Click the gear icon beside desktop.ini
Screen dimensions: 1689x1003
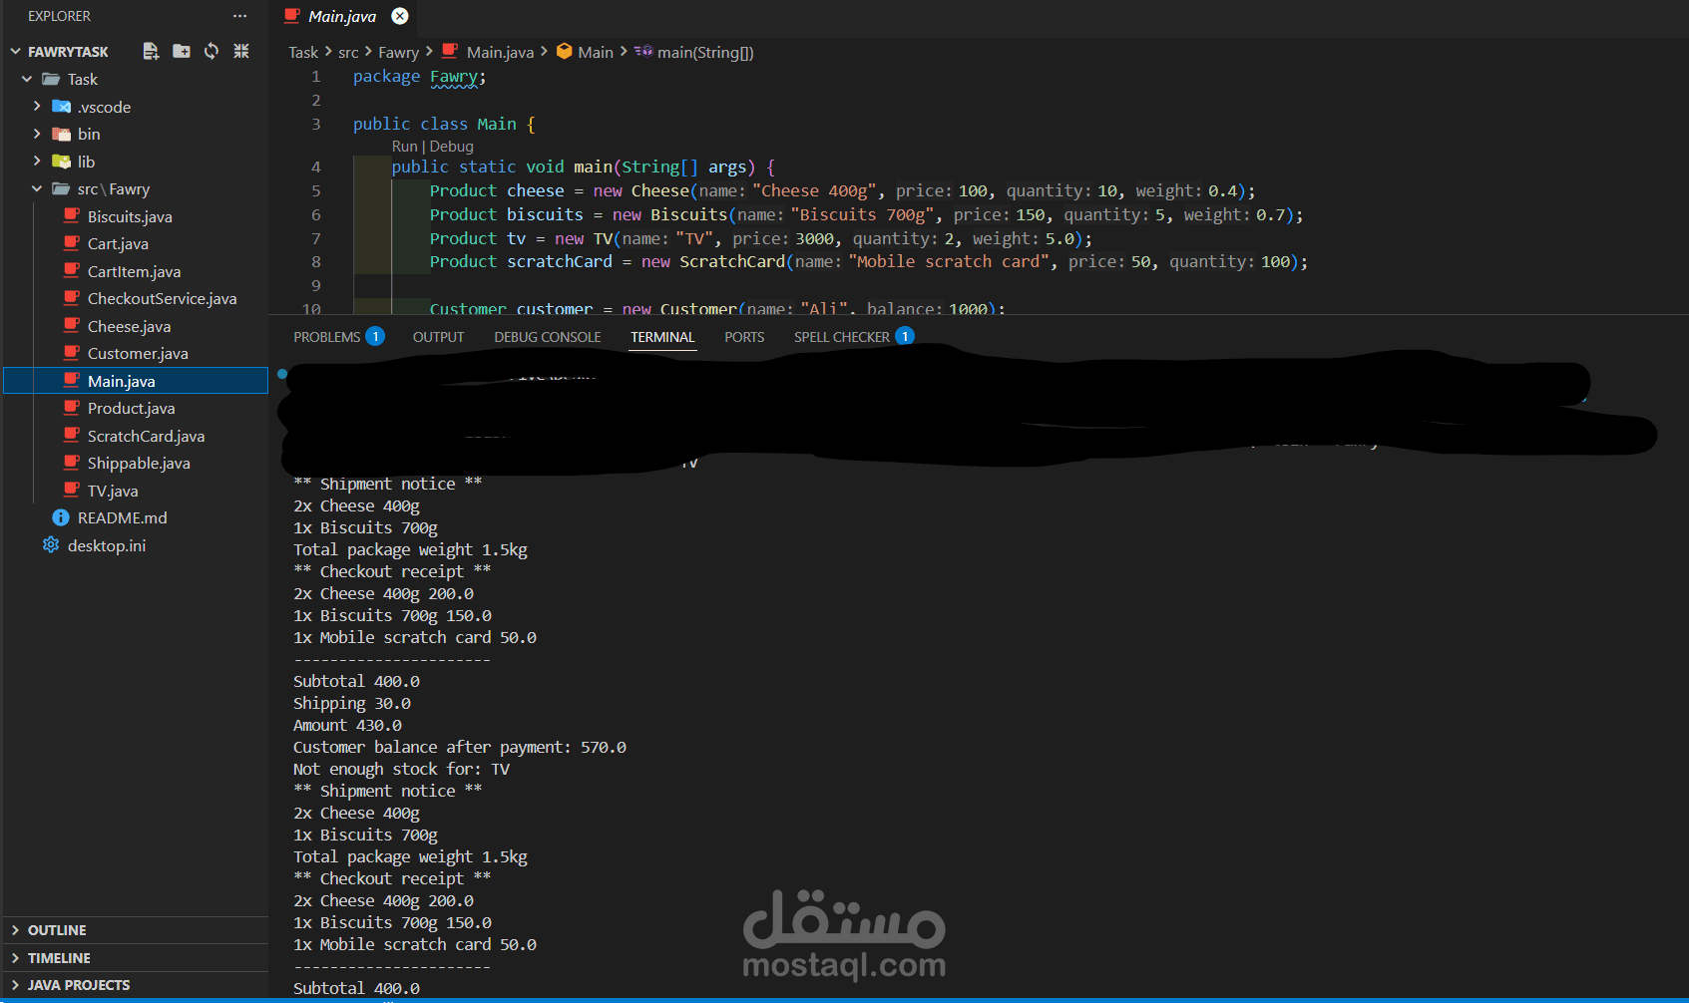pos(50,545)
